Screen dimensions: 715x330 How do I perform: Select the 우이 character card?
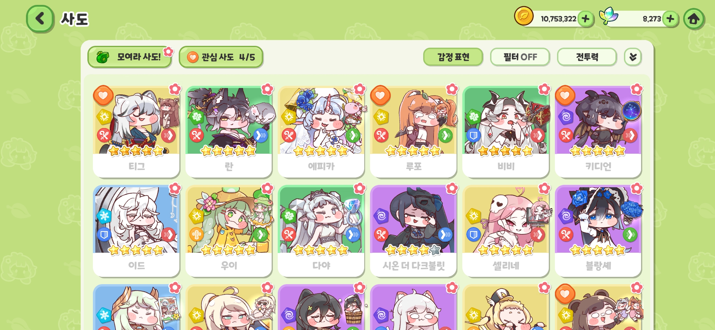pos(229,231)
